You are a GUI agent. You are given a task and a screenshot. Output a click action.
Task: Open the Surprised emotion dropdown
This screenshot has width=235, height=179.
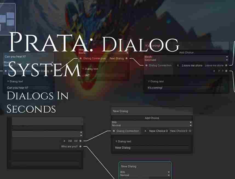(x=186, y=60)
